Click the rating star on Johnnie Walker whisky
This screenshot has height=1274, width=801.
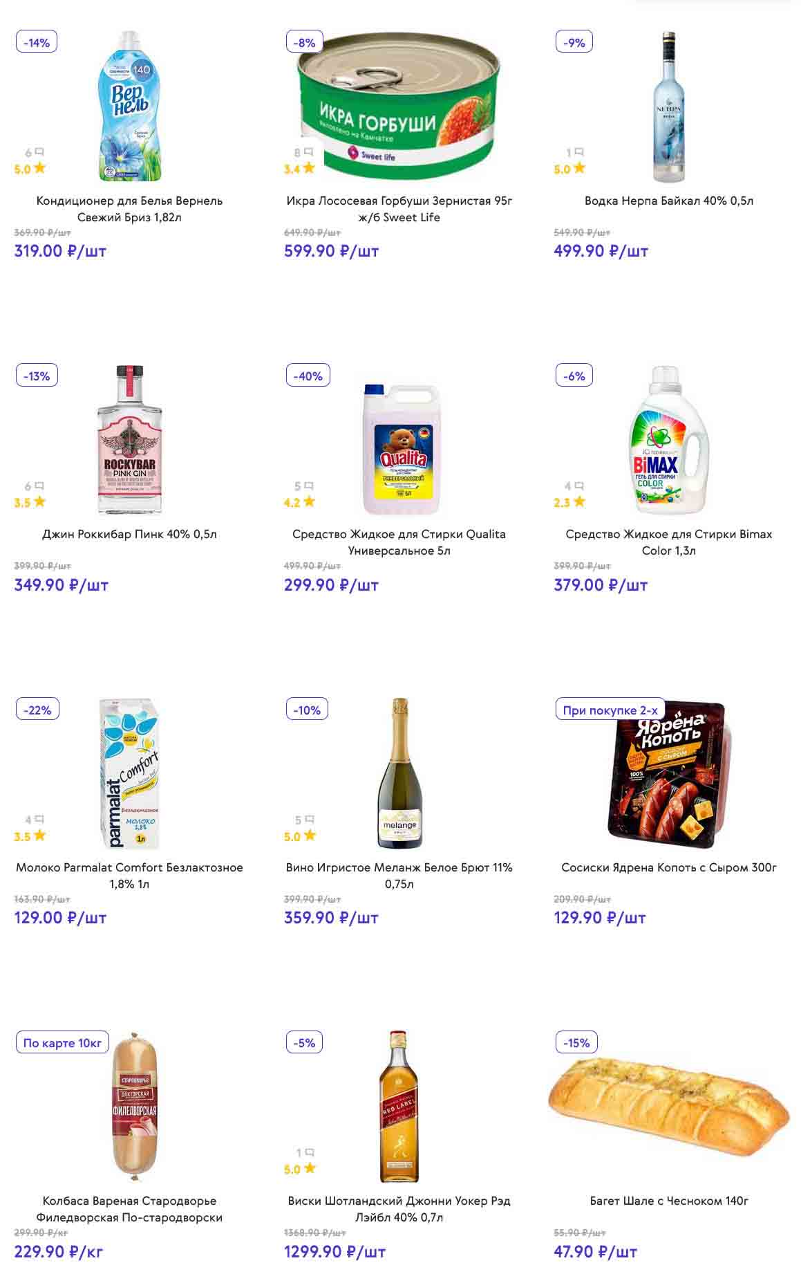(x=309, y=1168)
